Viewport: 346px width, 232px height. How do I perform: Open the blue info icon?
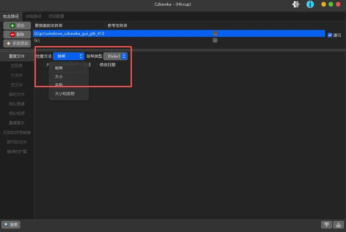(310, 4)
